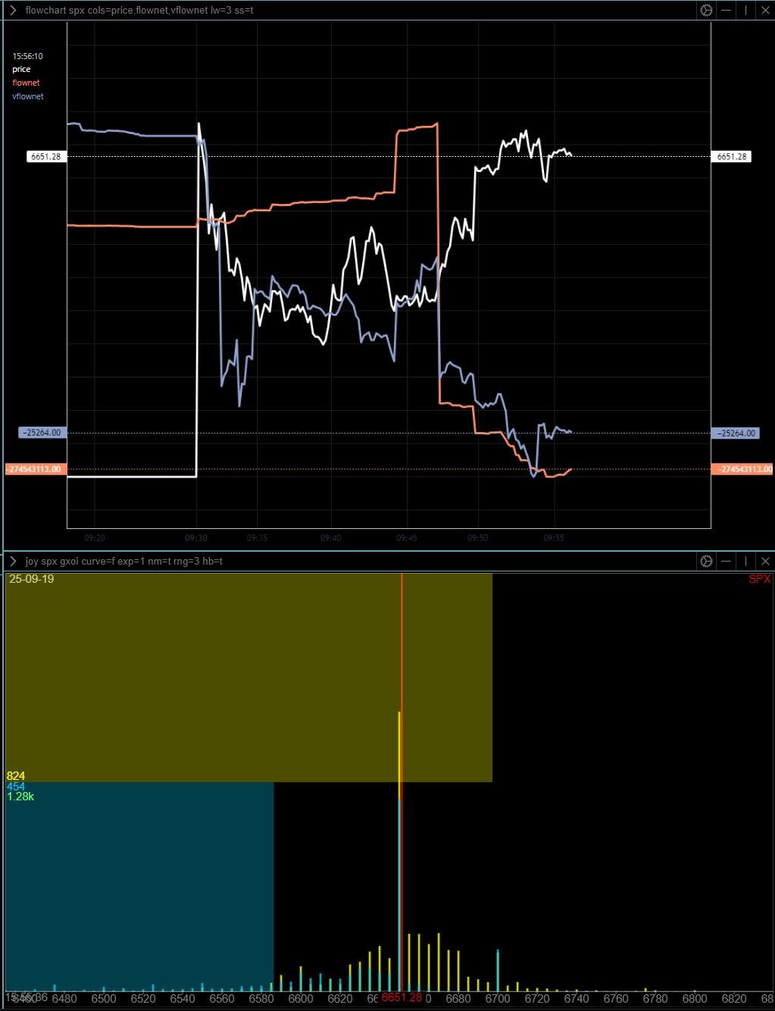Minimize the flowchart panel
Viewport: 775px width, 1011px height.
tap(726, 11)
